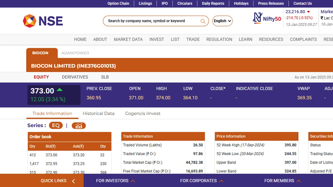
Task: Expand the For Investors section
Action: point(115,181)
